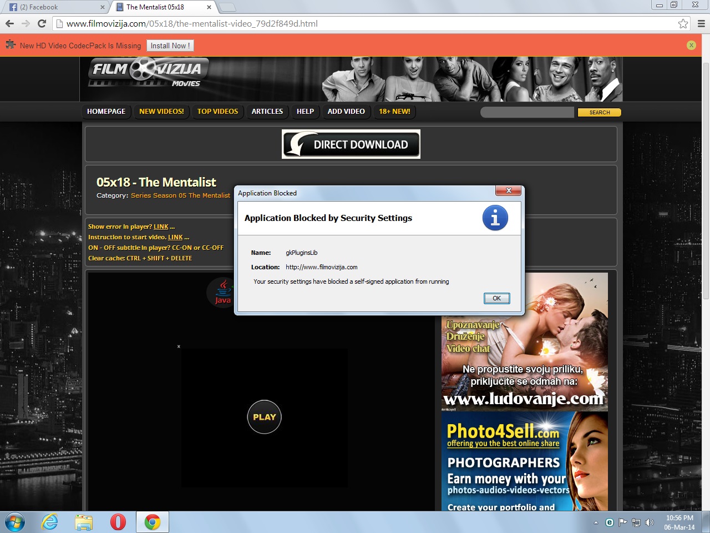Open the Photo4Sell.com advertisement
Screen dimensions: 710x533
(x=525, y=461)
